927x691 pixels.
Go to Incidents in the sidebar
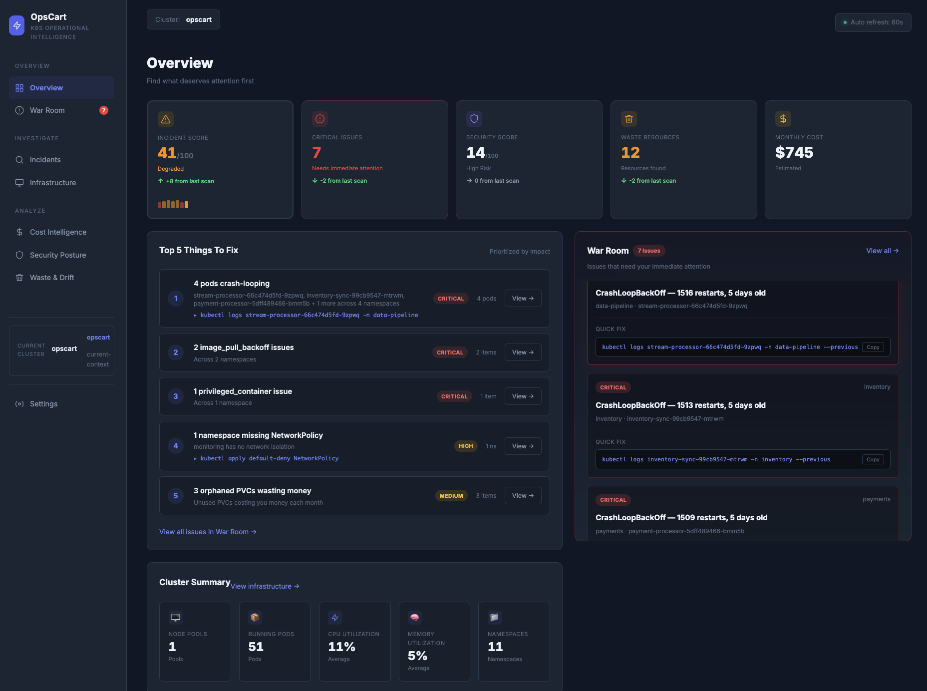(61, 160)
